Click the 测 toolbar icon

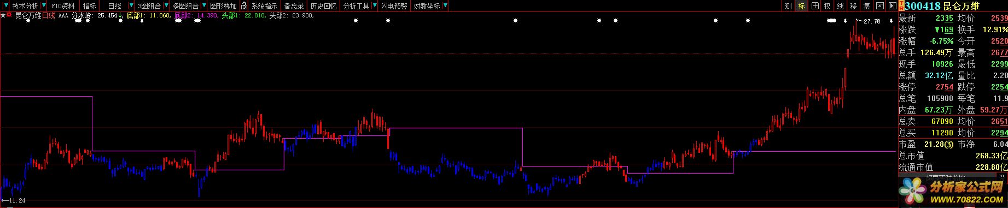788,6
